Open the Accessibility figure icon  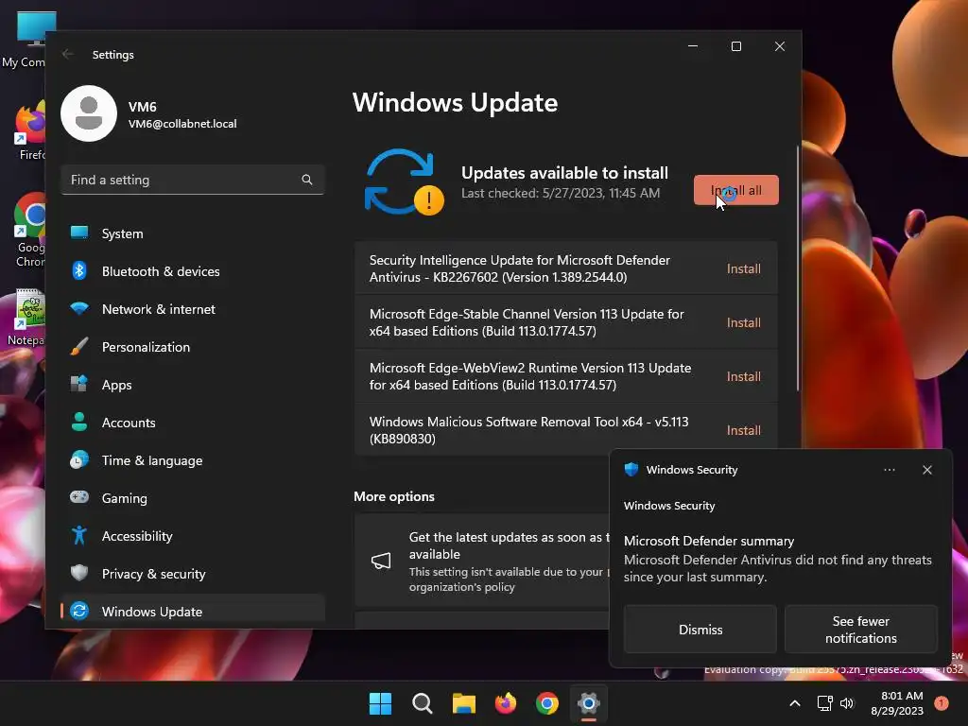[x=79, y=535]
